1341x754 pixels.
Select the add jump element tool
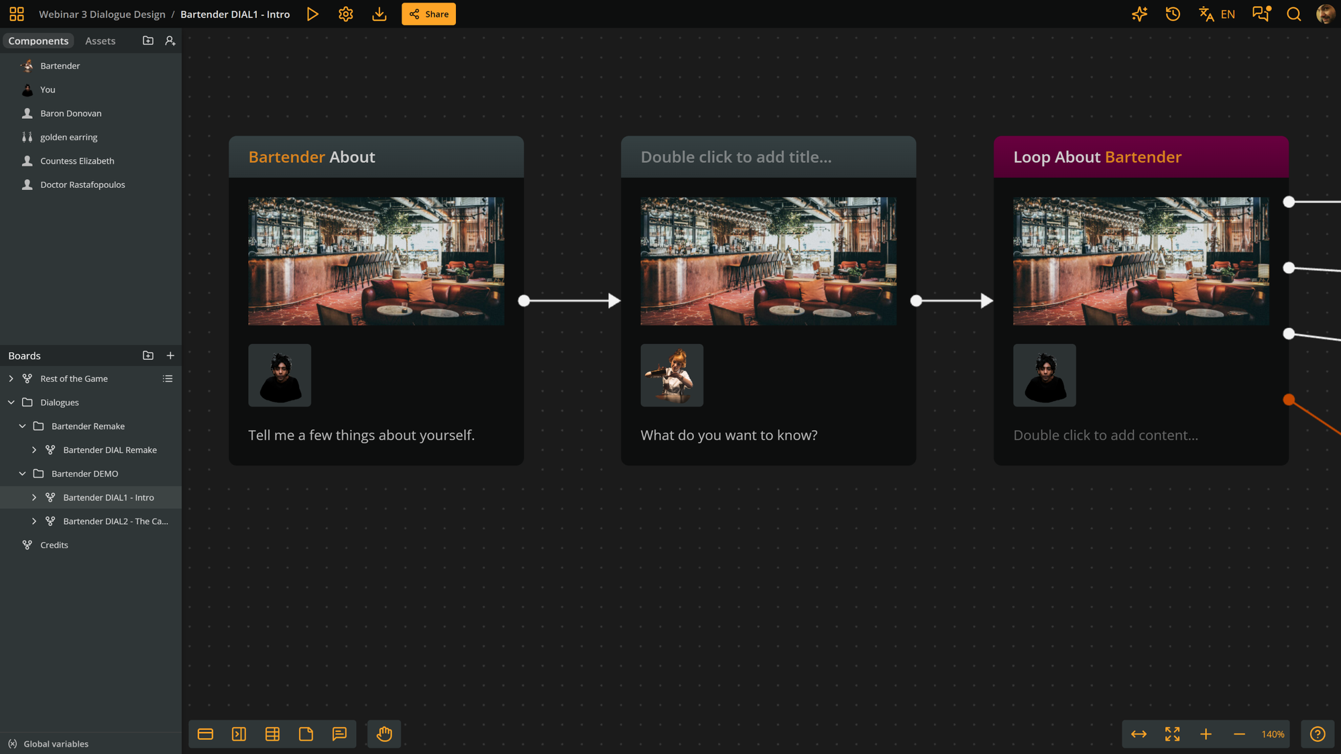[239, 734]
